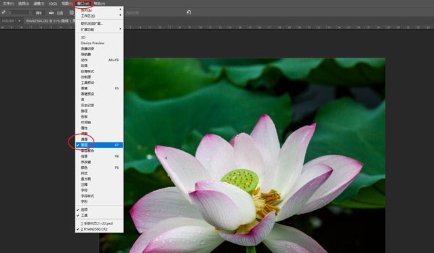Show the 时间轴 (Timeline) panel
Image resolution: width=434 pixels, height=253 pixels.
(100, 122)
